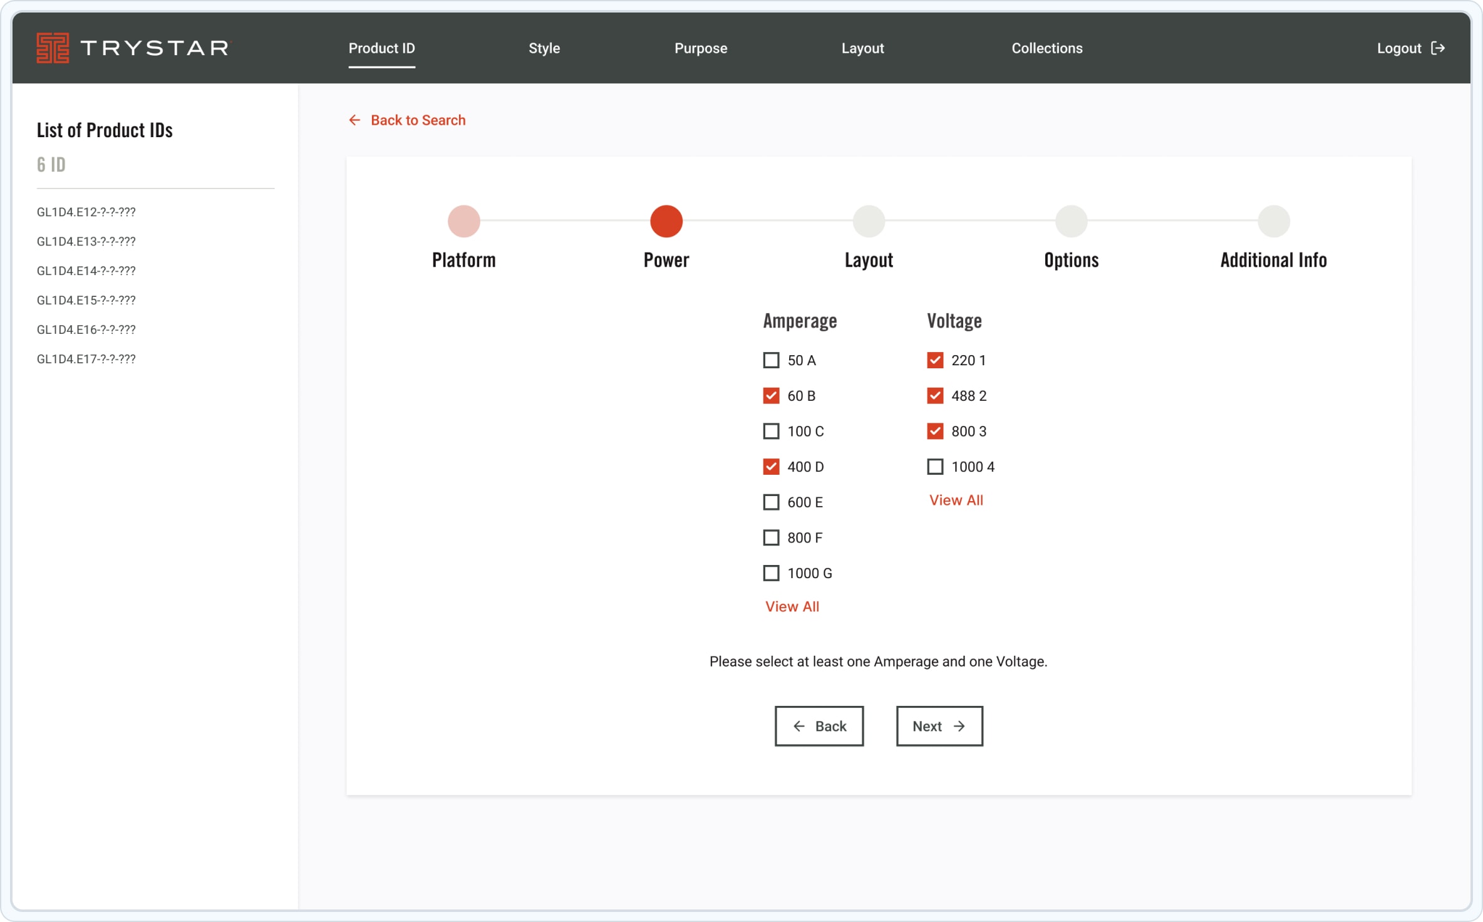Open the Collections section
This screenshot has height=922, width=1483.
[x=1046, y=48]
